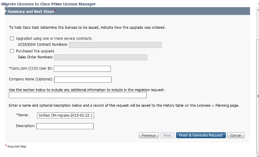Screen dimensions: 259x157
Task: Check Upgraded using service contracts box
Action: point(12,38)
